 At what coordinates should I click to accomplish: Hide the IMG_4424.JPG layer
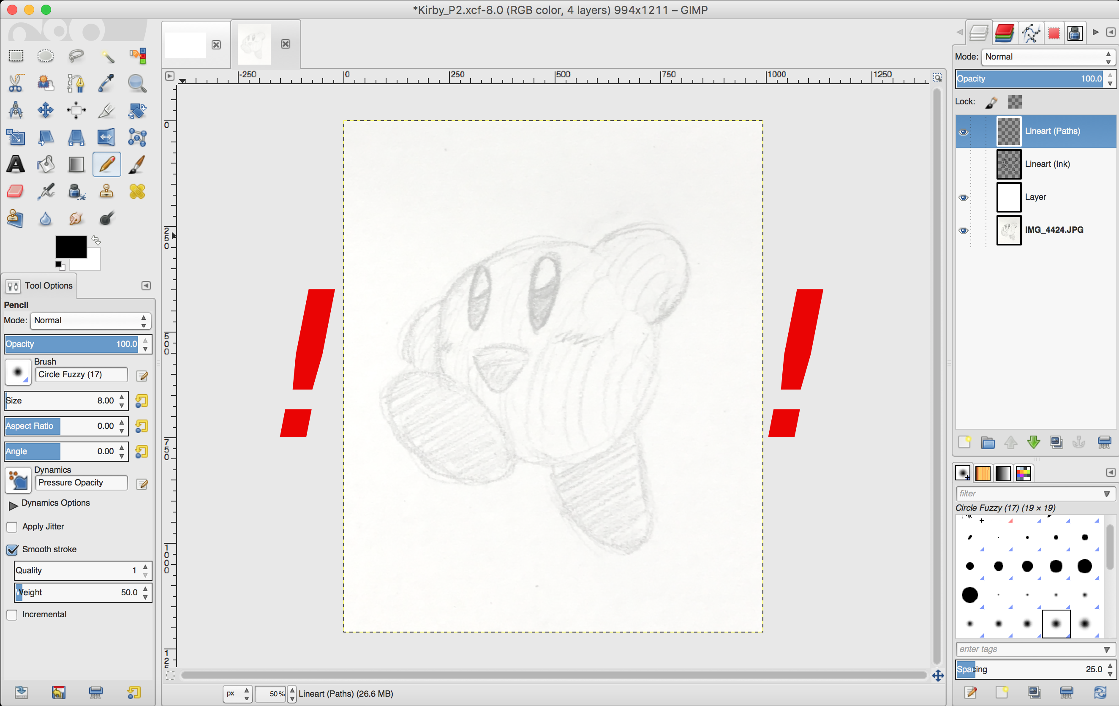pyautogui.click(x=964, y=231)
